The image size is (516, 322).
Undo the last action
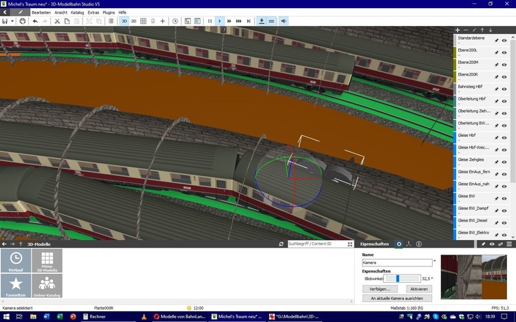coord(35,21)
